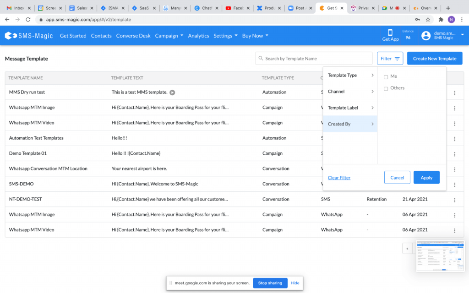Cancel the filter panel
This screenshot has width=469, height=293.
tap(397, 178)
